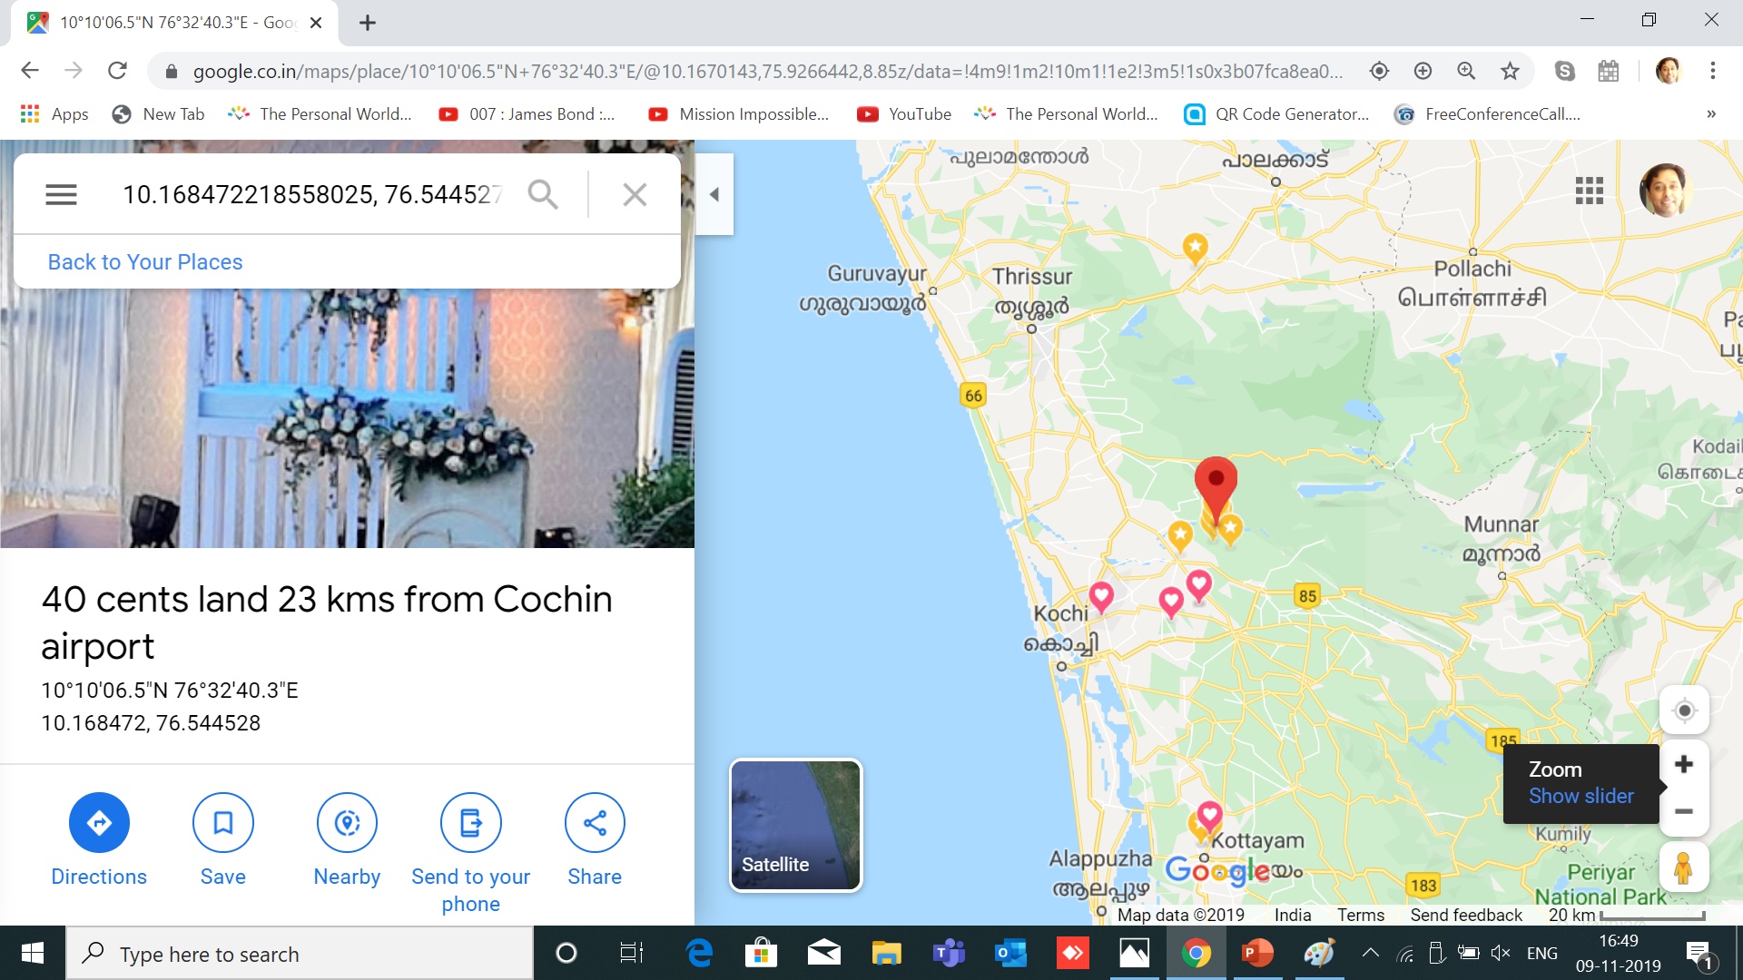Click Back to Your Places link
Image resolution: width=1743 pixels, height=980 pixels.
[x=145, y=262]
